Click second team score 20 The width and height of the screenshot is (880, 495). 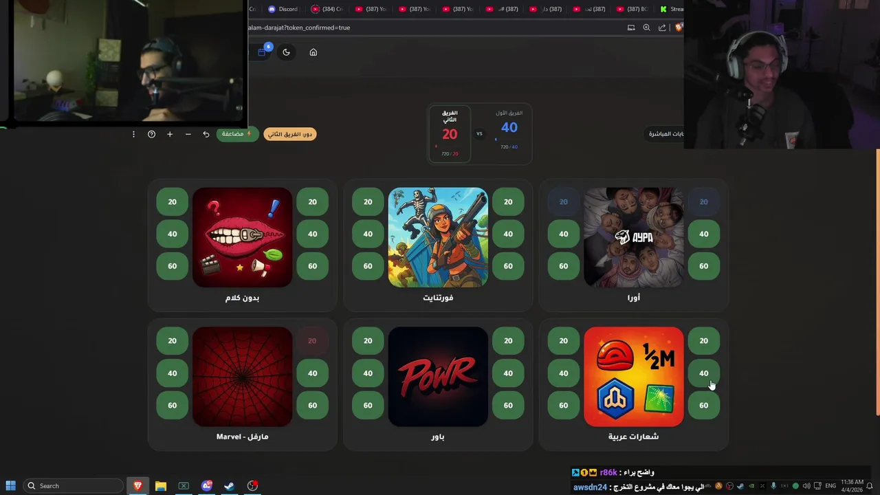450,135
